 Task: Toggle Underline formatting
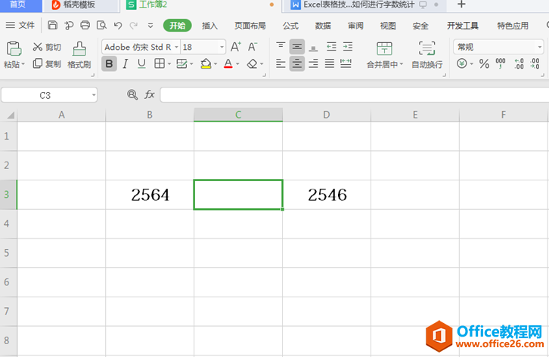click(x=141, y=64)
